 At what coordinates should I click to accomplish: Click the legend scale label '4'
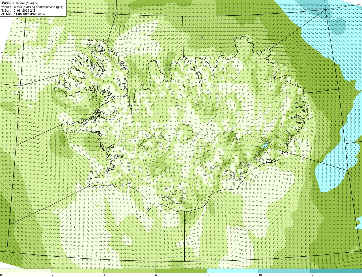[x=104, y=275]
